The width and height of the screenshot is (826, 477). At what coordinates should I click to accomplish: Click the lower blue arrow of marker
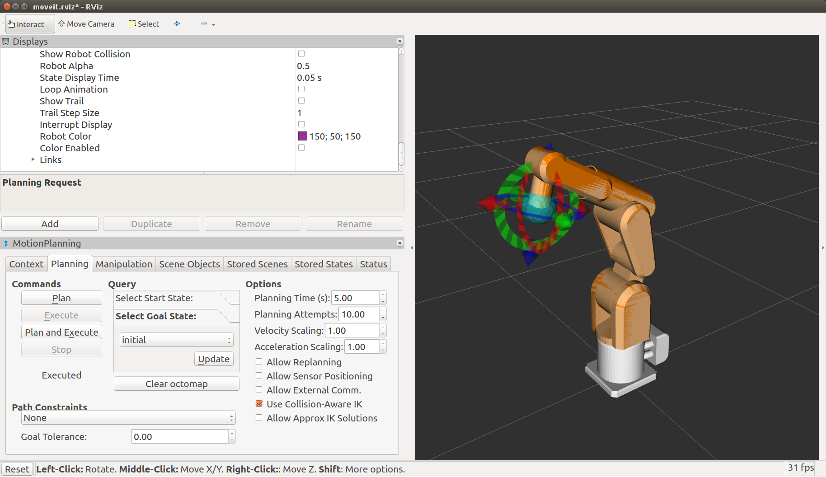point(530,257)
